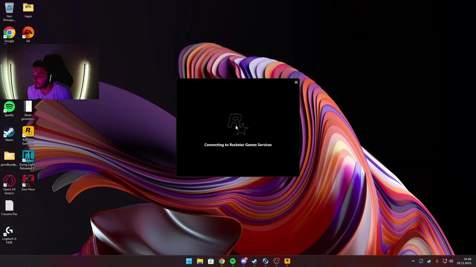476x267 pixels.
Task: Open the Recycle Bin desktop icon
Action: [9, 12]
